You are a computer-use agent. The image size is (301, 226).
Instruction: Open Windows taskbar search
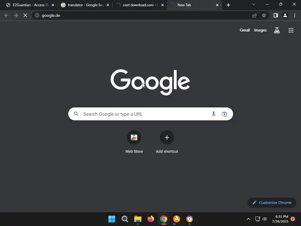click(125, 219)
